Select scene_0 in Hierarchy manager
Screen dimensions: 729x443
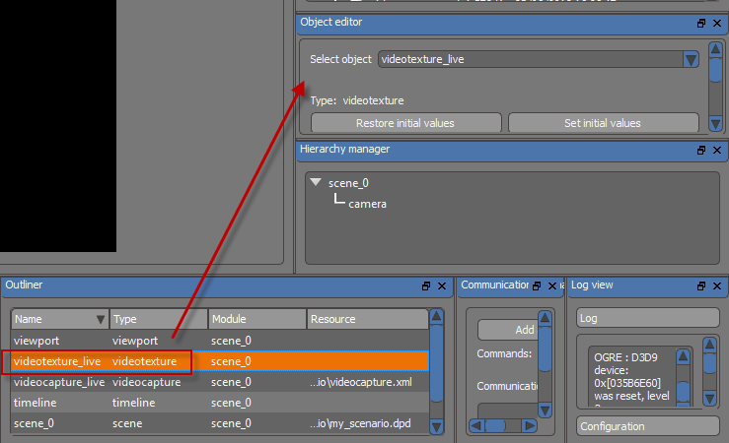pos(348,183)
